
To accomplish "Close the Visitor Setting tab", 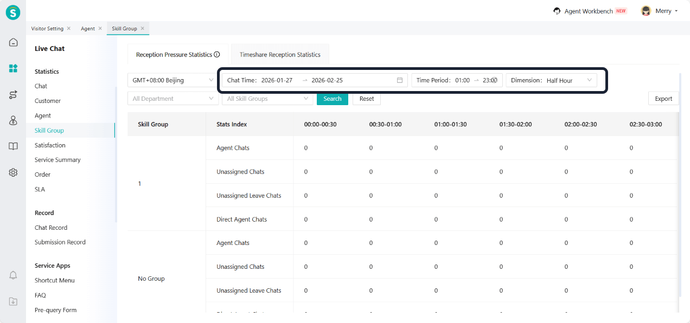I will click(69, 28).
